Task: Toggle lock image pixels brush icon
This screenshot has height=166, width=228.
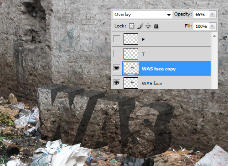Action: [x=140, y=26]
